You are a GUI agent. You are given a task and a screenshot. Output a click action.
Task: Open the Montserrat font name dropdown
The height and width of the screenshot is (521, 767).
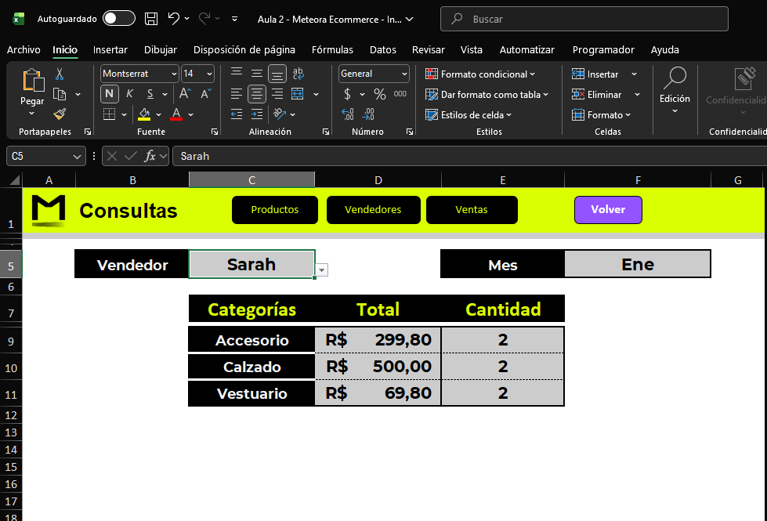coord(174,74)
